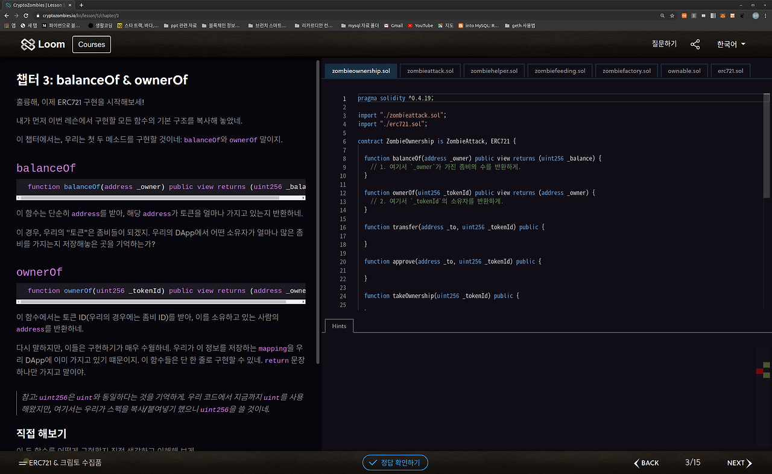Switch to zombieattack.sol tab
Image resolution: width=772 pixels, height=474 pixels.
(430, 71)
